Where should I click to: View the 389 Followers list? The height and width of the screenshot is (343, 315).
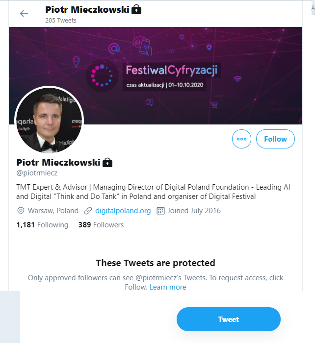click(101, 225)
